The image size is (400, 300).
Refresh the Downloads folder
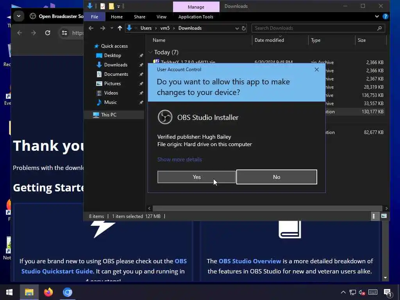point(244,28)
